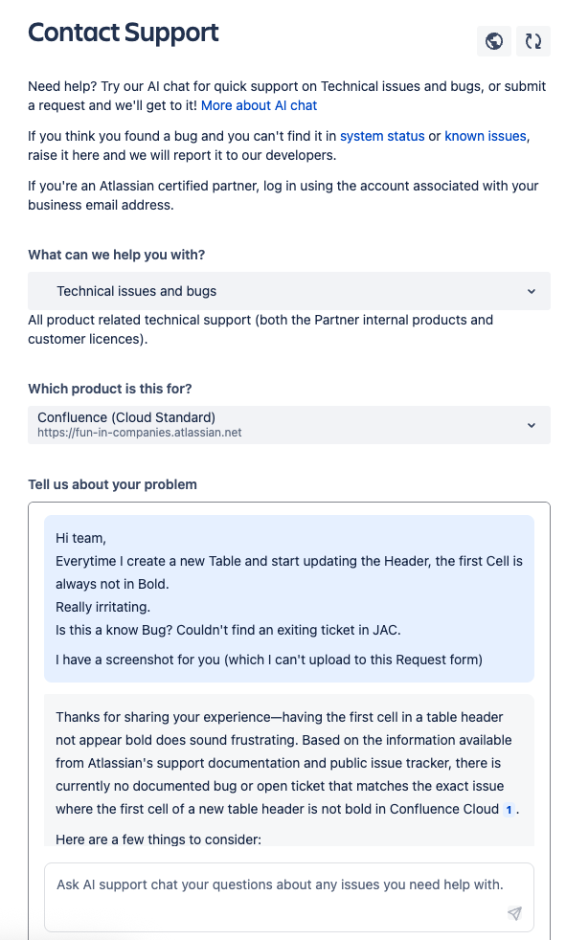The height and width of the screenshot is (940, 566).
Task: Click the globe language icon
Action: [493, 41]
